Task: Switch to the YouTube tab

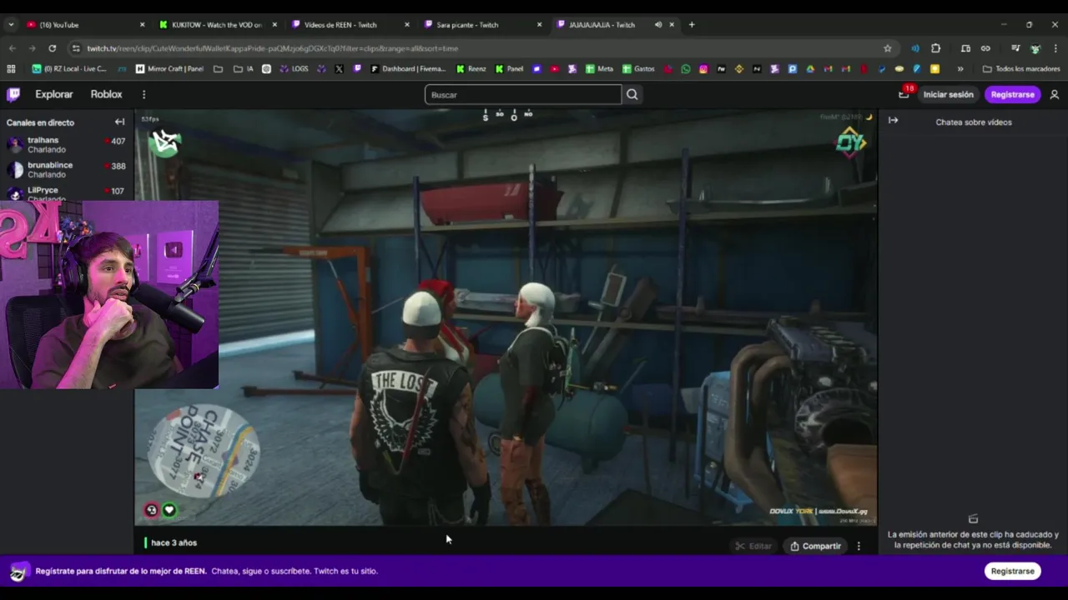Action: point(83,24)
